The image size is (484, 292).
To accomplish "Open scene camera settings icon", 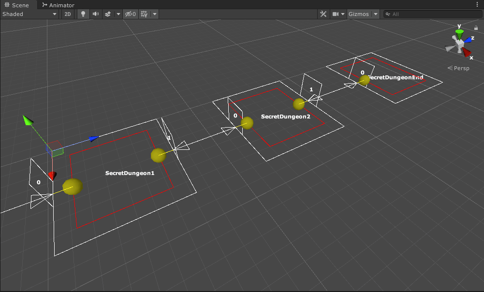I will (x=336, y=14).
